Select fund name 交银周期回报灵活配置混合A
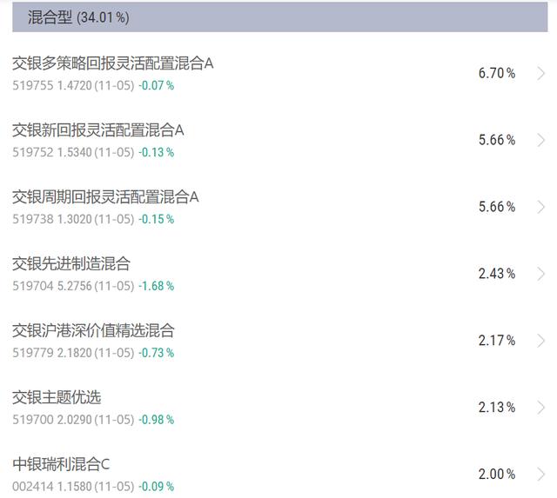The image size is (557, 498). (x=105, y=197)
